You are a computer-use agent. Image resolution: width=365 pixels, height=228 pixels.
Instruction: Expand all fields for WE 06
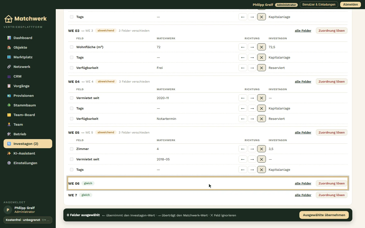coord(303,183)
